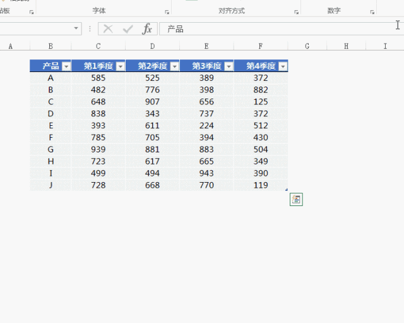Select cell with product G
The image size is (404, 323).
(x=50, y=149)
